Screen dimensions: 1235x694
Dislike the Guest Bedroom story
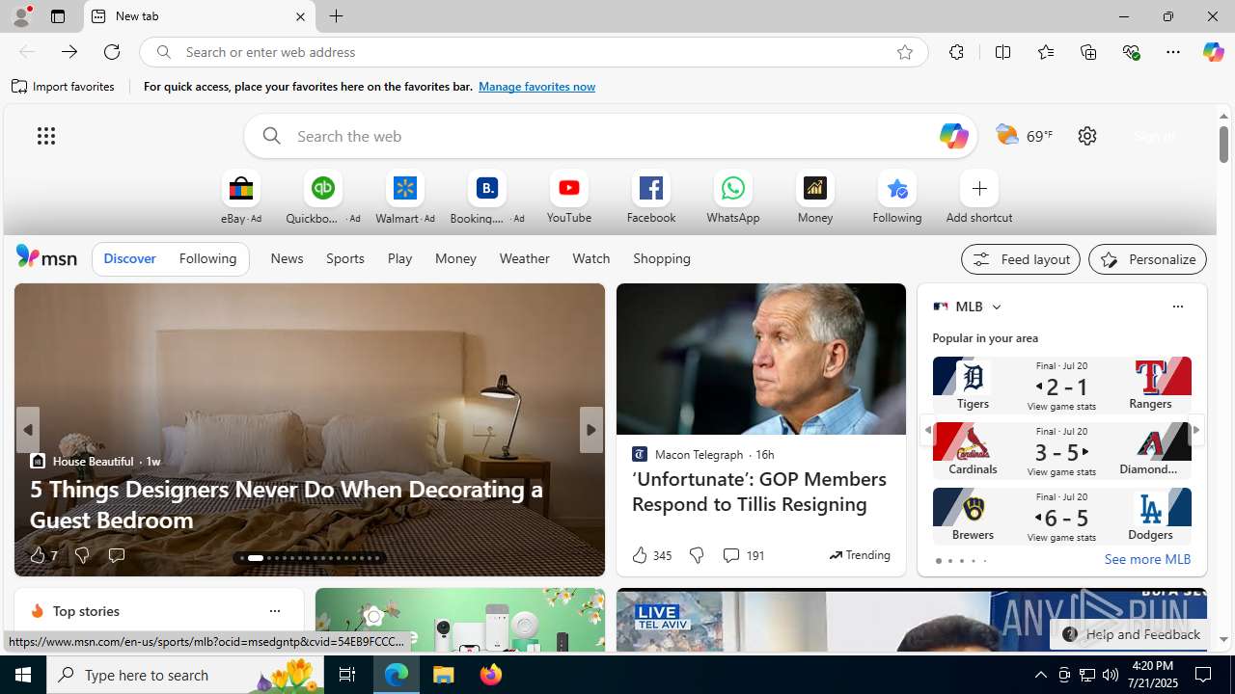tap(82, 555)
